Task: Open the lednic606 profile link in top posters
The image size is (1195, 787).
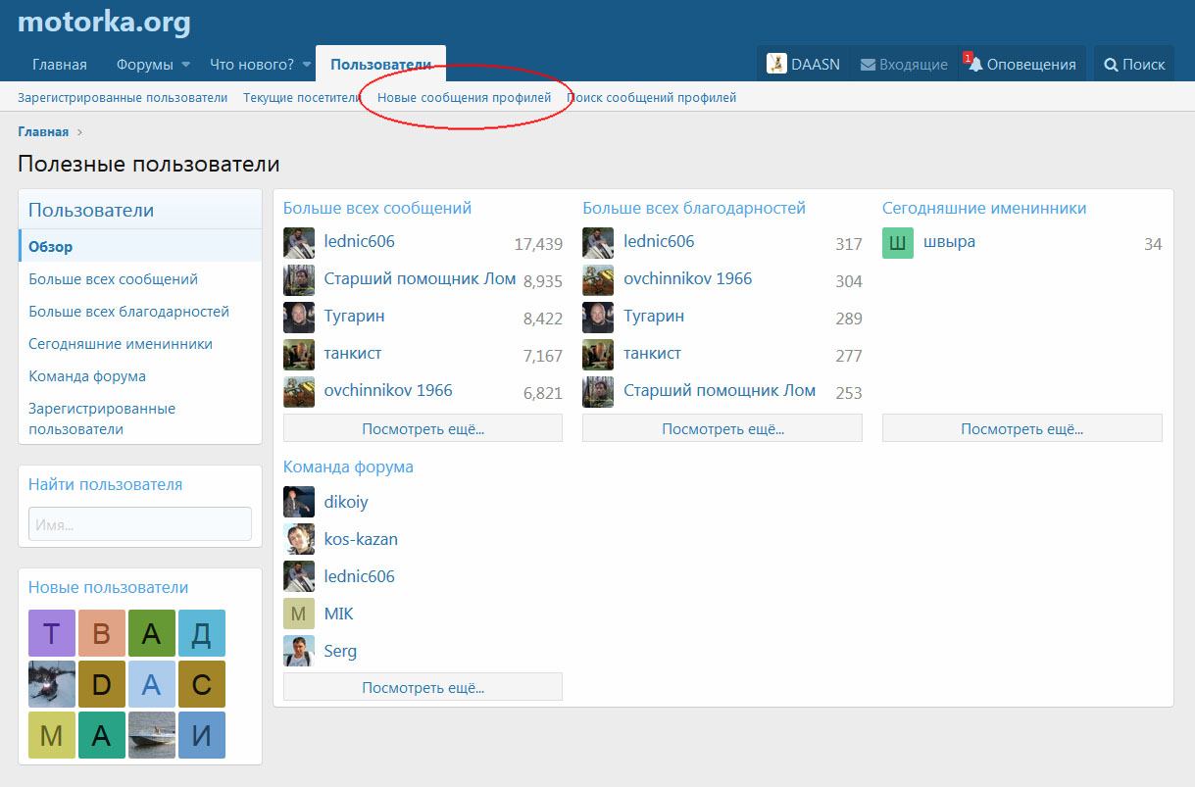Action: (359, 241)
